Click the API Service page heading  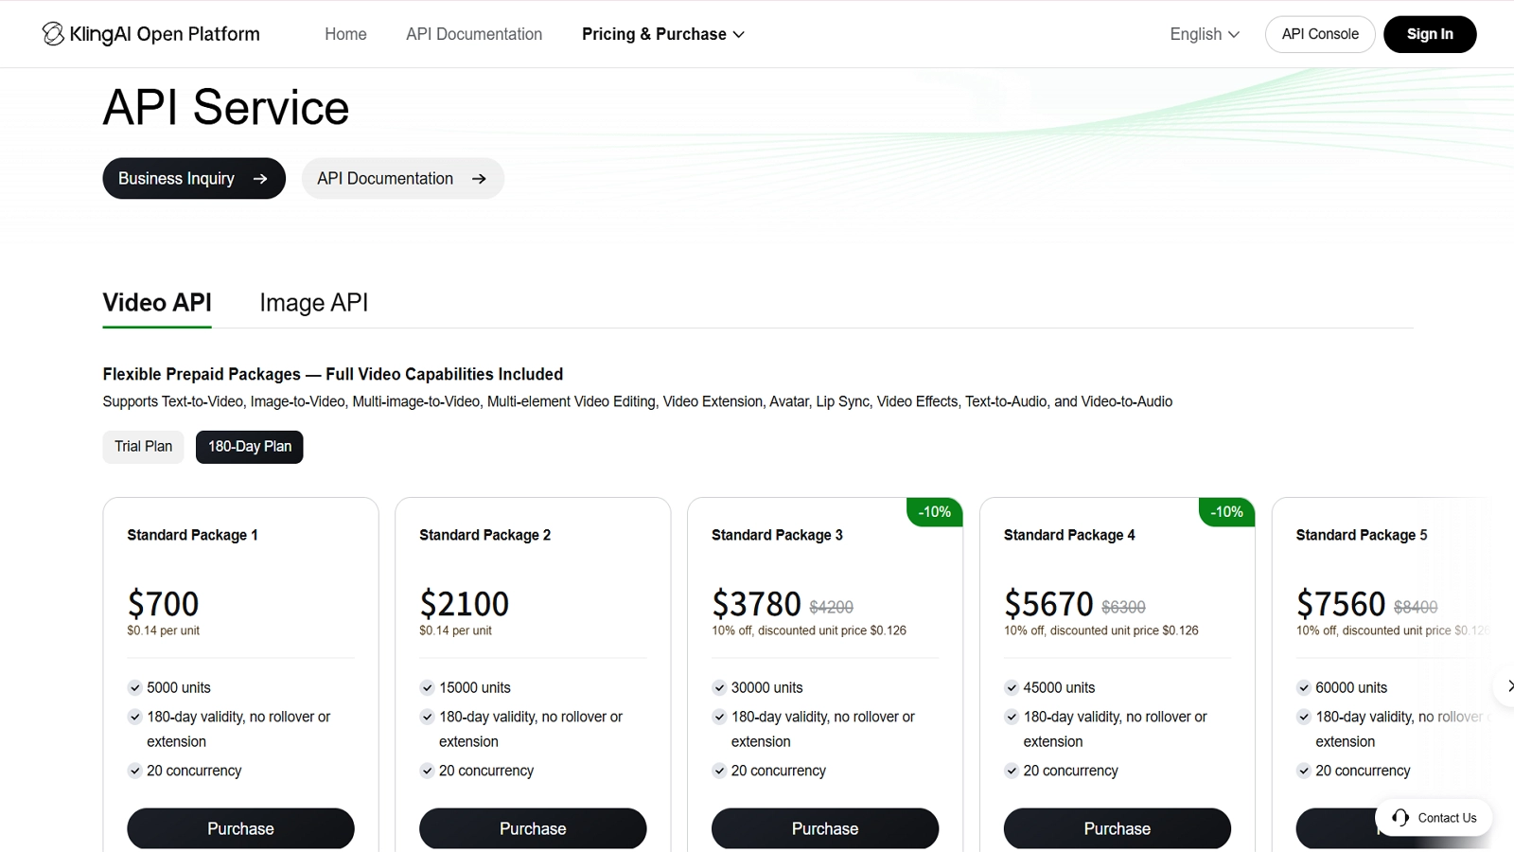[x=226, y=107]
